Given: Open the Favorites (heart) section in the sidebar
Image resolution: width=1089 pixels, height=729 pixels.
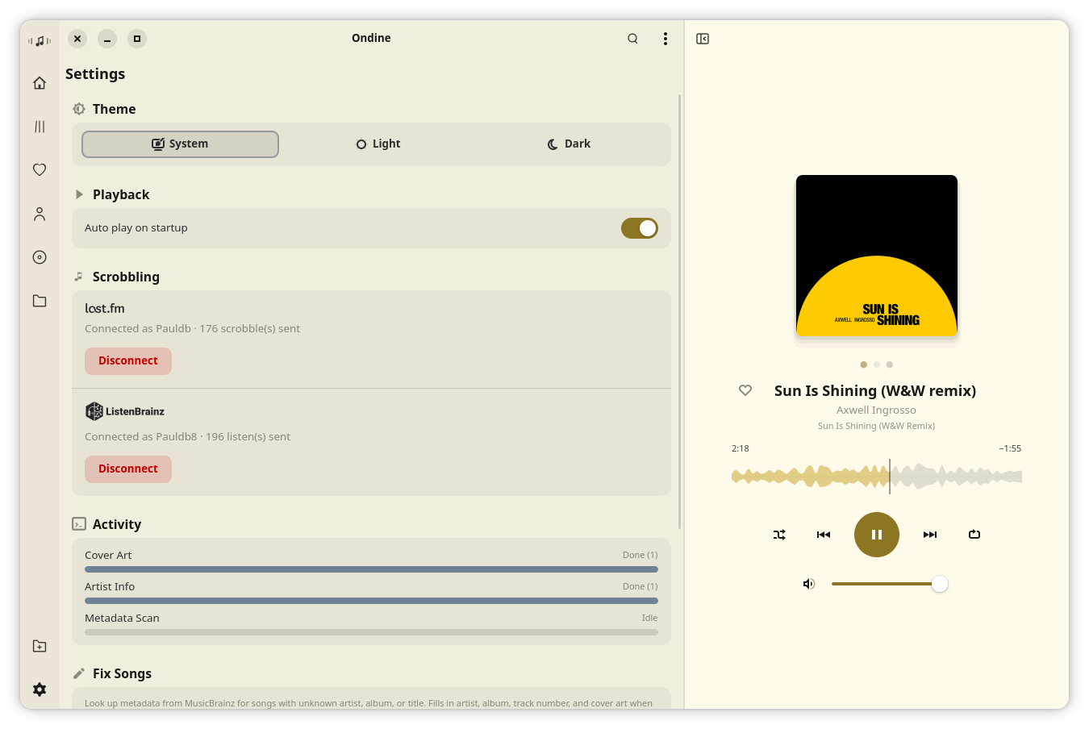Looking at the screenshot, I should click(x=40, y=169).
